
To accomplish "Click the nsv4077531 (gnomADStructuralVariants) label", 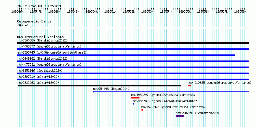I will pyautogui.click(x=49, y=65).
